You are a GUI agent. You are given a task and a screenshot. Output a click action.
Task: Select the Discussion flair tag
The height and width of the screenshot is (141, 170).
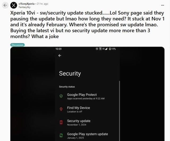point(18,45)
